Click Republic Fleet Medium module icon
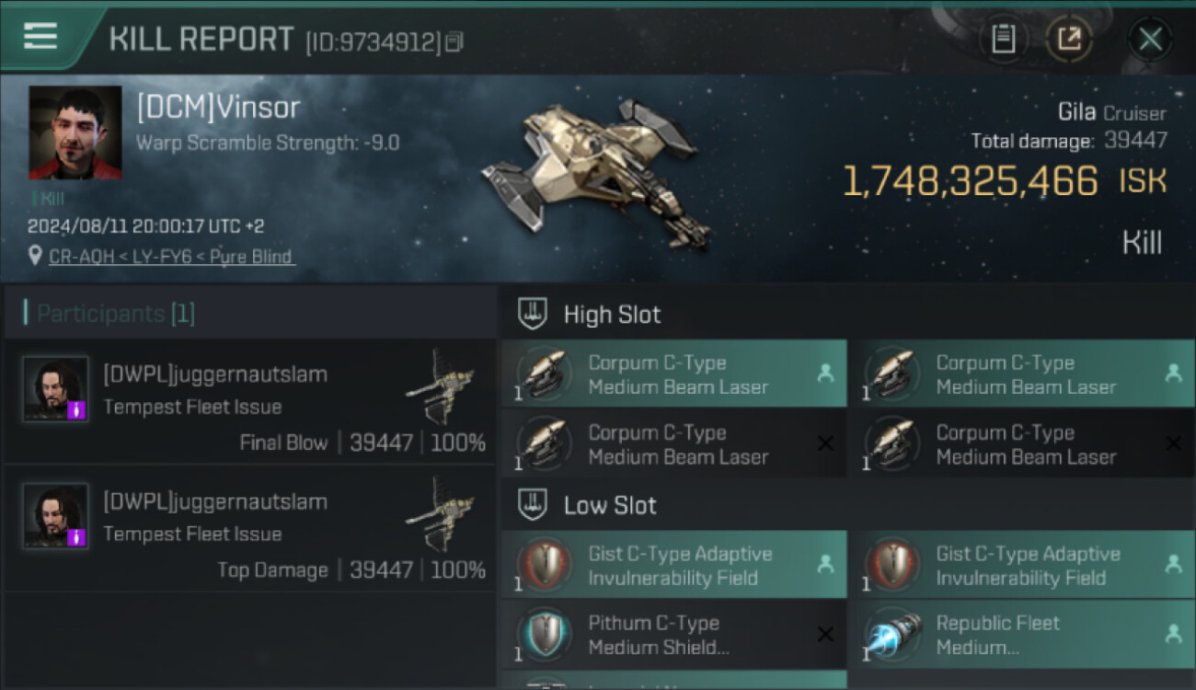The width and height of the screenshot is (1196, 690). [893, 635]
